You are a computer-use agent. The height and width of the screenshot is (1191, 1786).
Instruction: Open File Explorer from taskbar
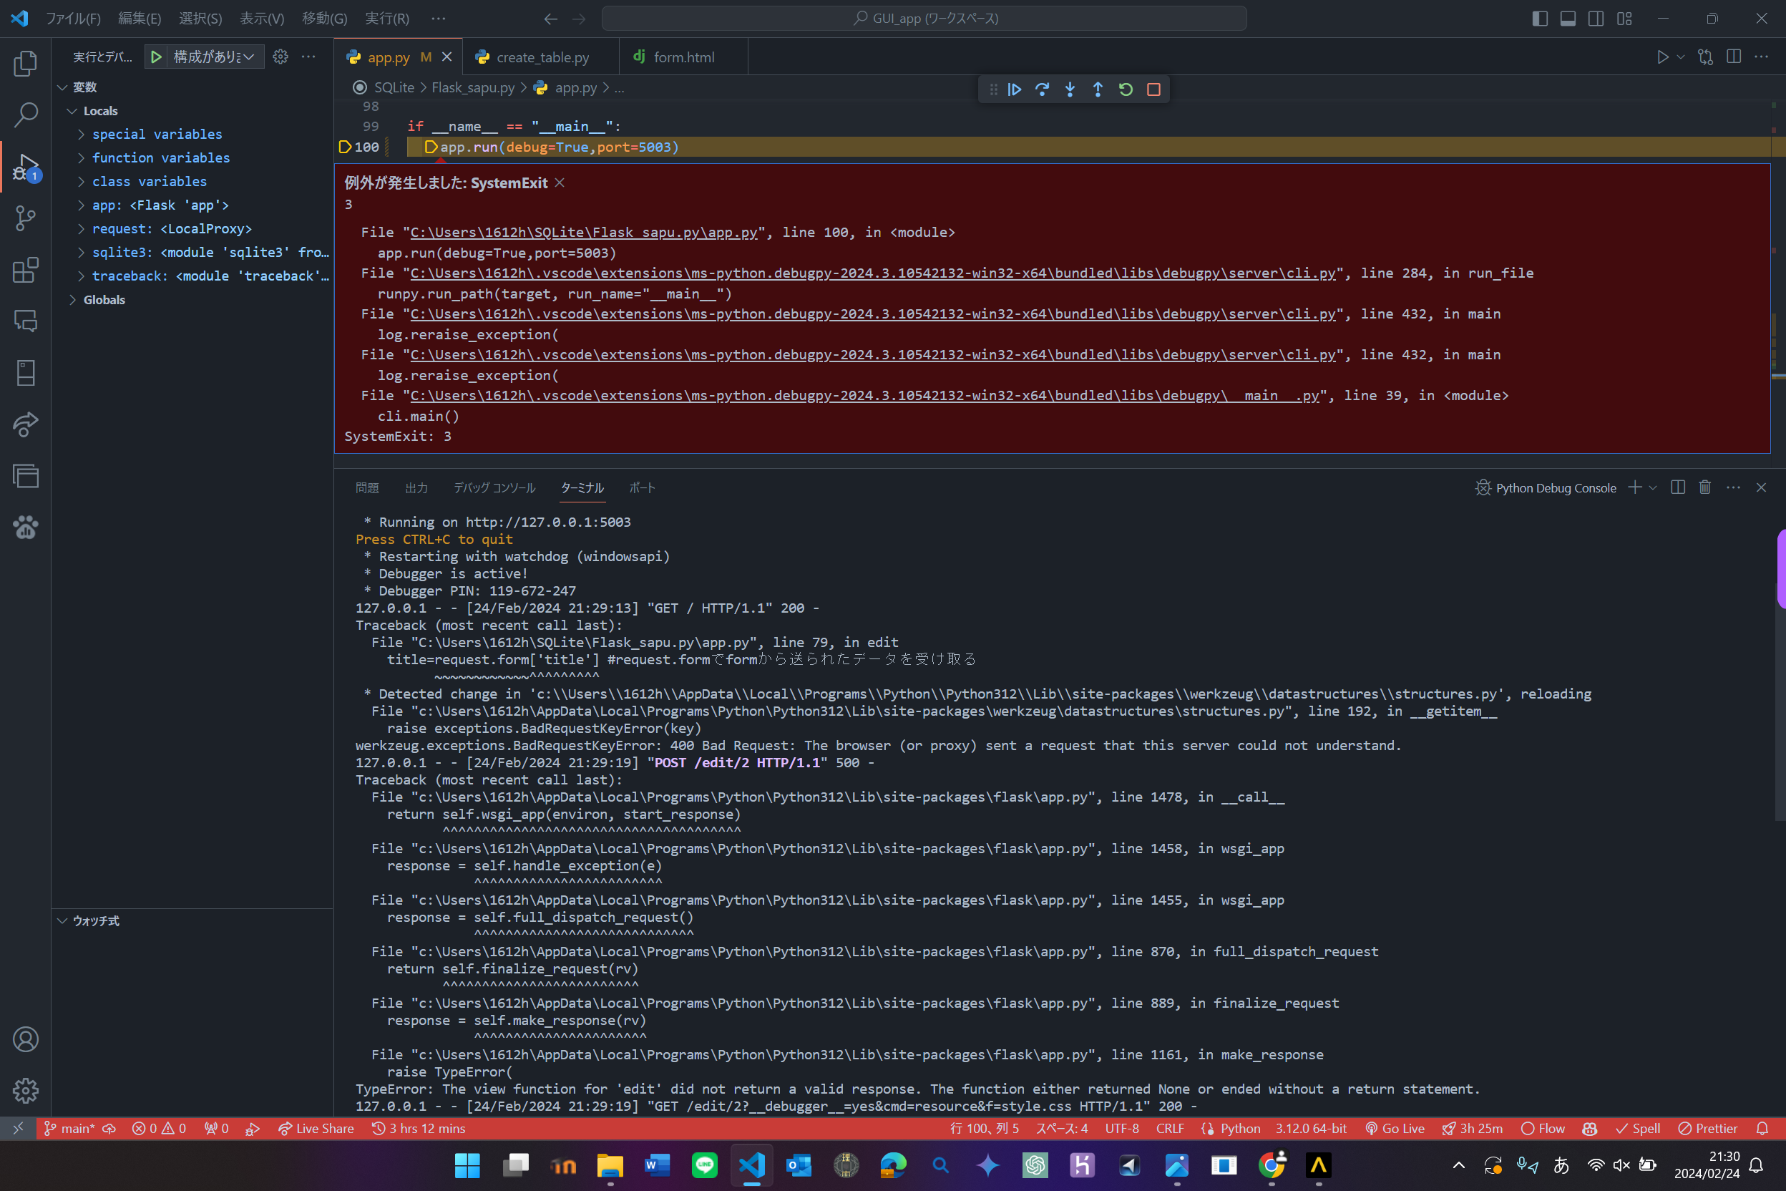[x=610, y=1165]
